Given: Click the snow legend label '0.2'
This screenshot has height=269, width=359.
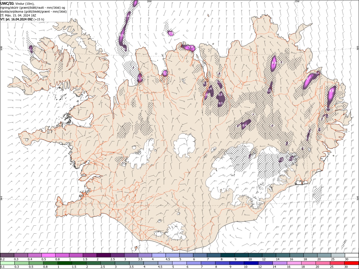Looking at the screenshot, I should point(2,259).
